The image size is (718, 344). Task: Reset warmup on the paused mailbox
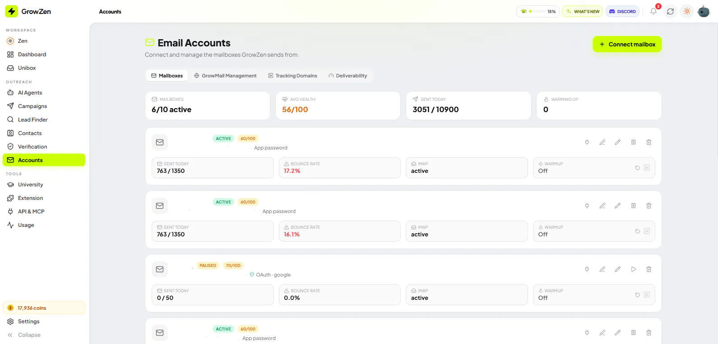(638, 295)
